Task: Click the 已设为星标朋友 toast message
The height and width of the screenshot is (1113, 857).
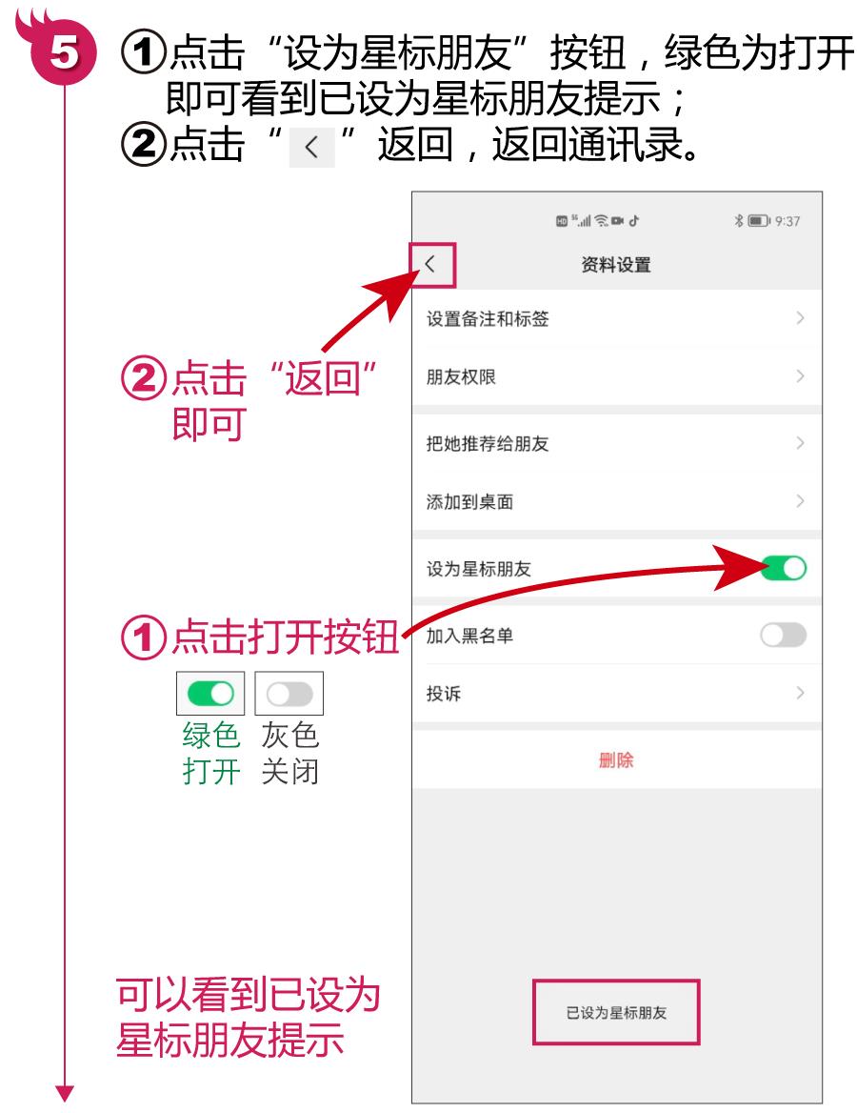Action: pyautogui.click(x=616, y=1012)
